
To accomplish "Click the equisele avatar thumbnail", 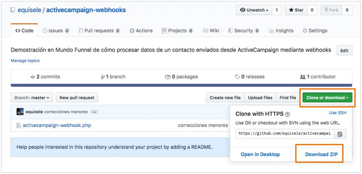I will (x=20, y=112).
